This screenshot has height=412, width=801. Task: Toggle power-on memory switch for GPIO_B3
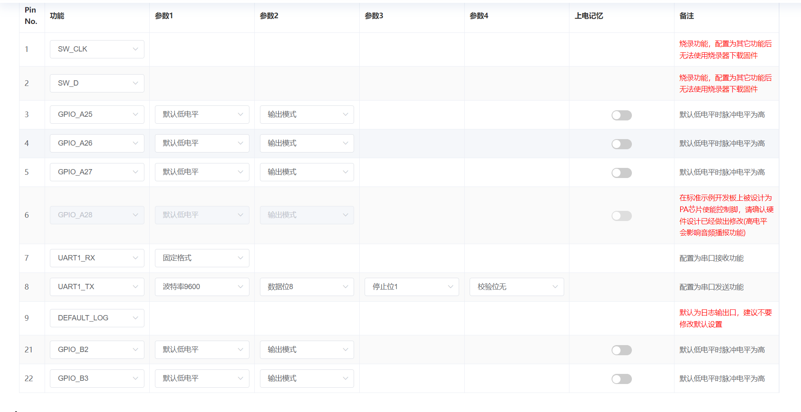point(621,379)
